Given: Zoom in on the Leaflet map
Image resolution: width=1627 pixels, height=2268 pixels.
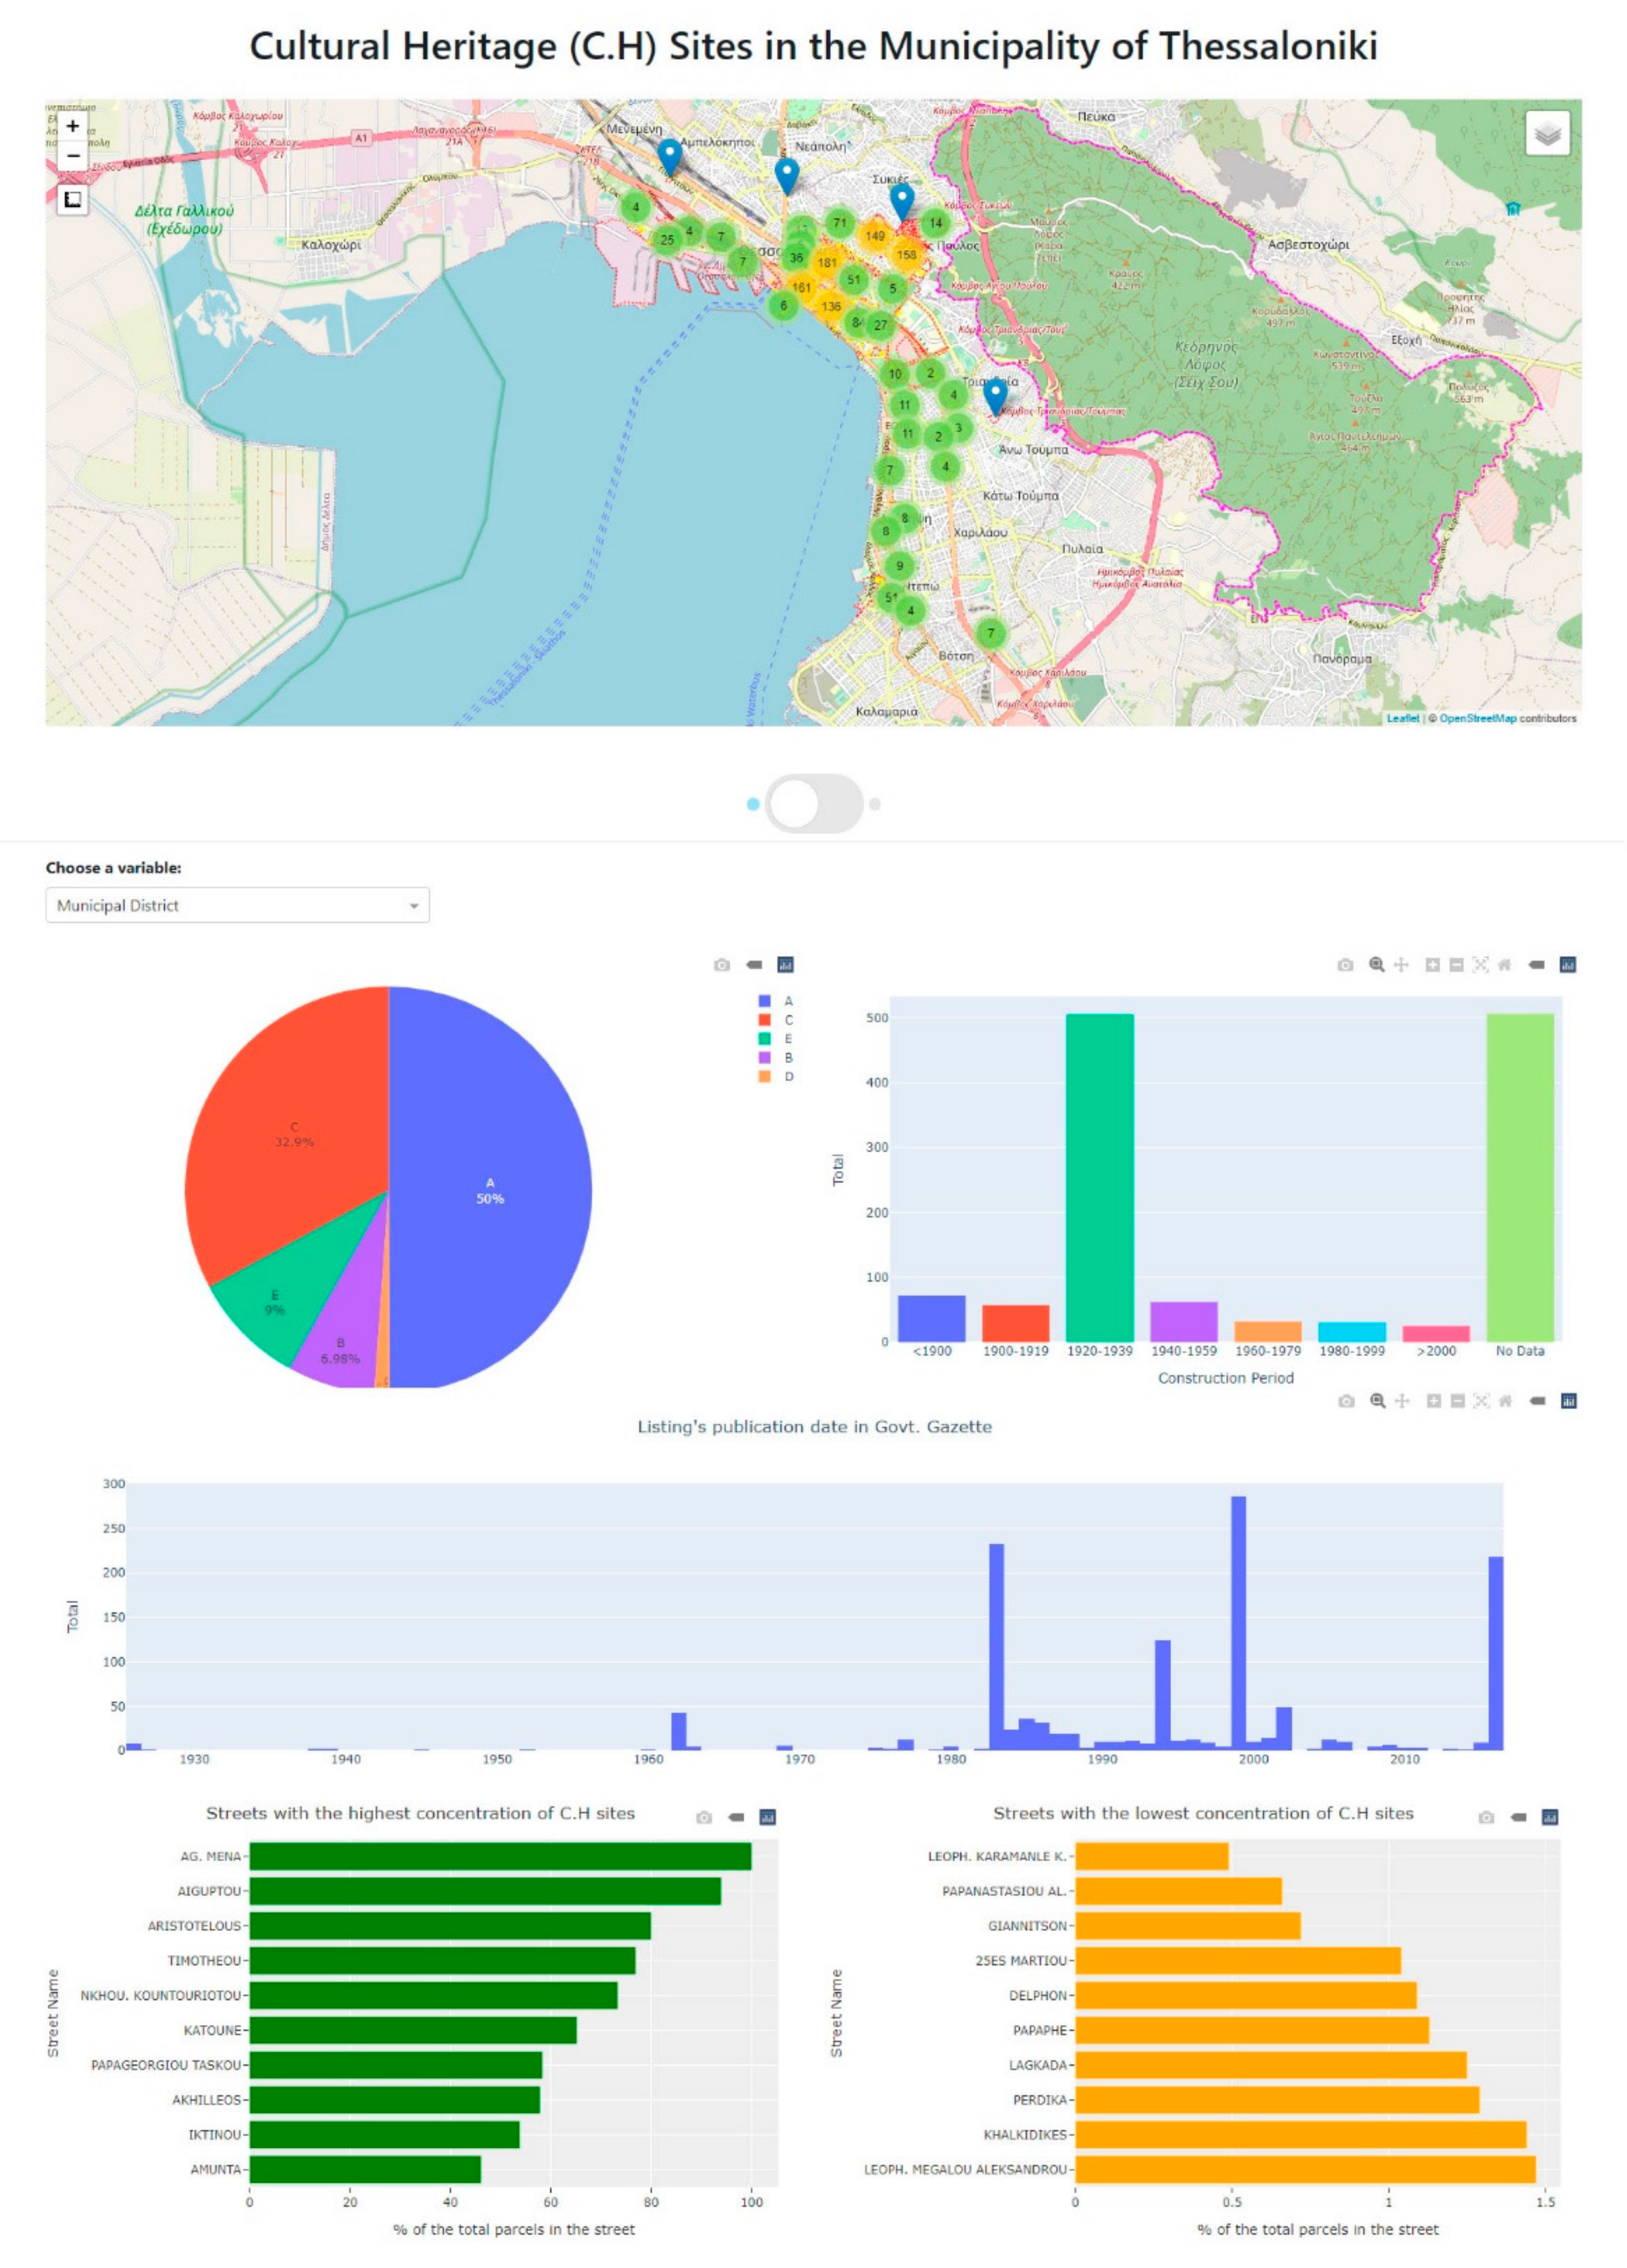Looking at the screenshot, I should point(72,126).
